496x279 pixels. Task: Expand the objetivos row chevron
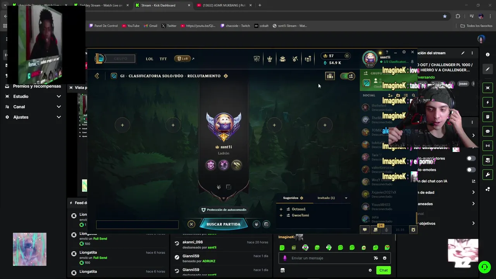click(x=473, y=223)
